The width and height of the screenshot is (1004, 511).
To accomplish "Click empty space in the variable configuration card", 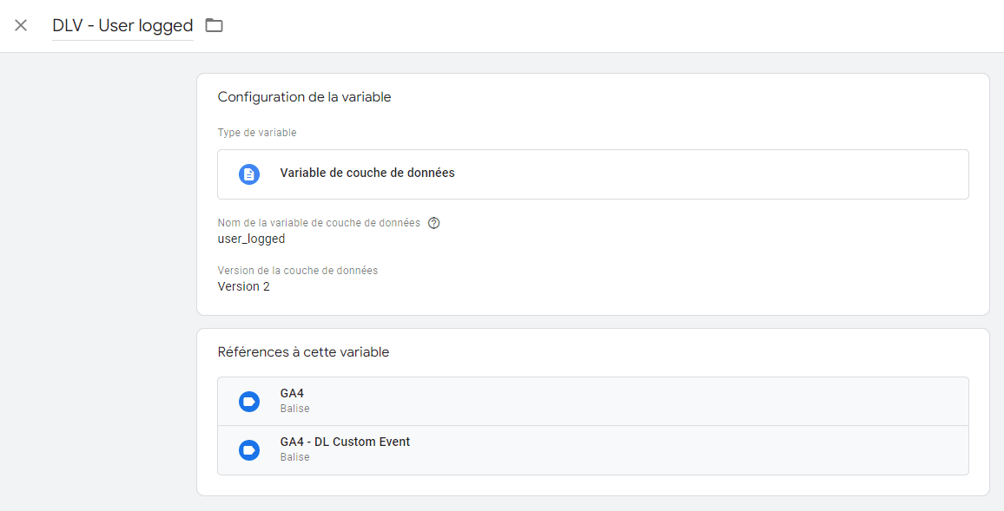I will [x=640, y=269].
